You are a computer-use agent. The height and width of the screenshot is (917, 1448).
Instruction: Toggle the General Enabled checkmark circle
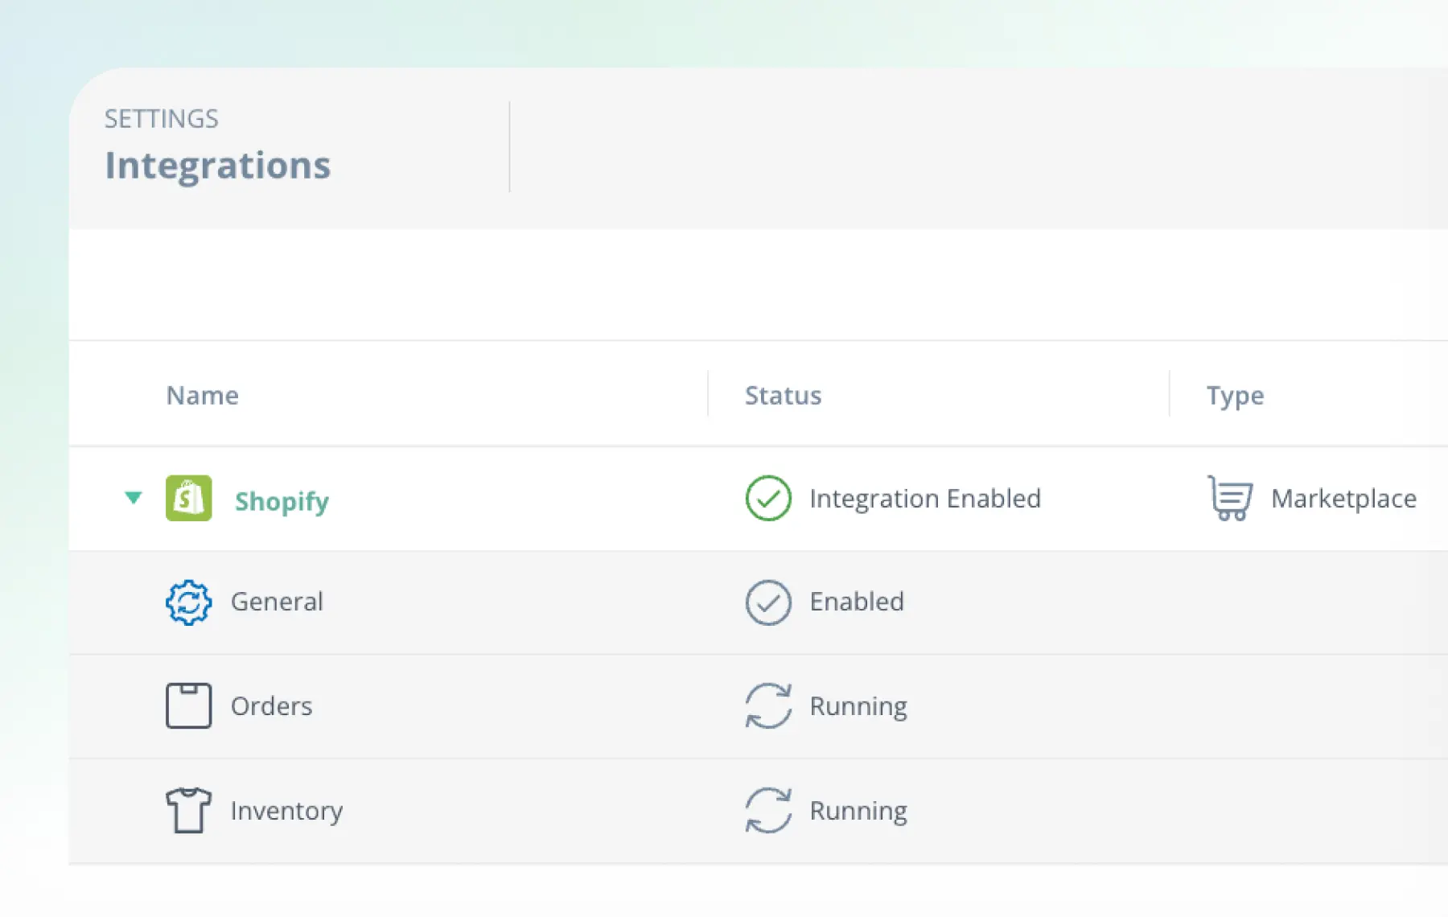point(768,602)
